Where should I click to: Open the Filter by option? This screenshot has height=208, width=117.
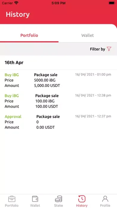tap(101, 49)
